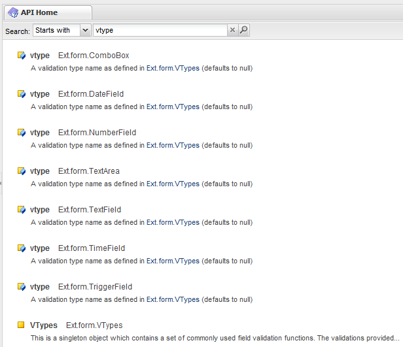Image resolution: width=403 pixels, height=347 pixels.
Task: Click the Ext.form.TextArea class name
Action: (x=89, y=171)
